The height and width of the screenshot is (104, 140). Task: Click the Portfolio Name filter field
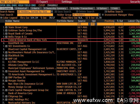[67, 24]
